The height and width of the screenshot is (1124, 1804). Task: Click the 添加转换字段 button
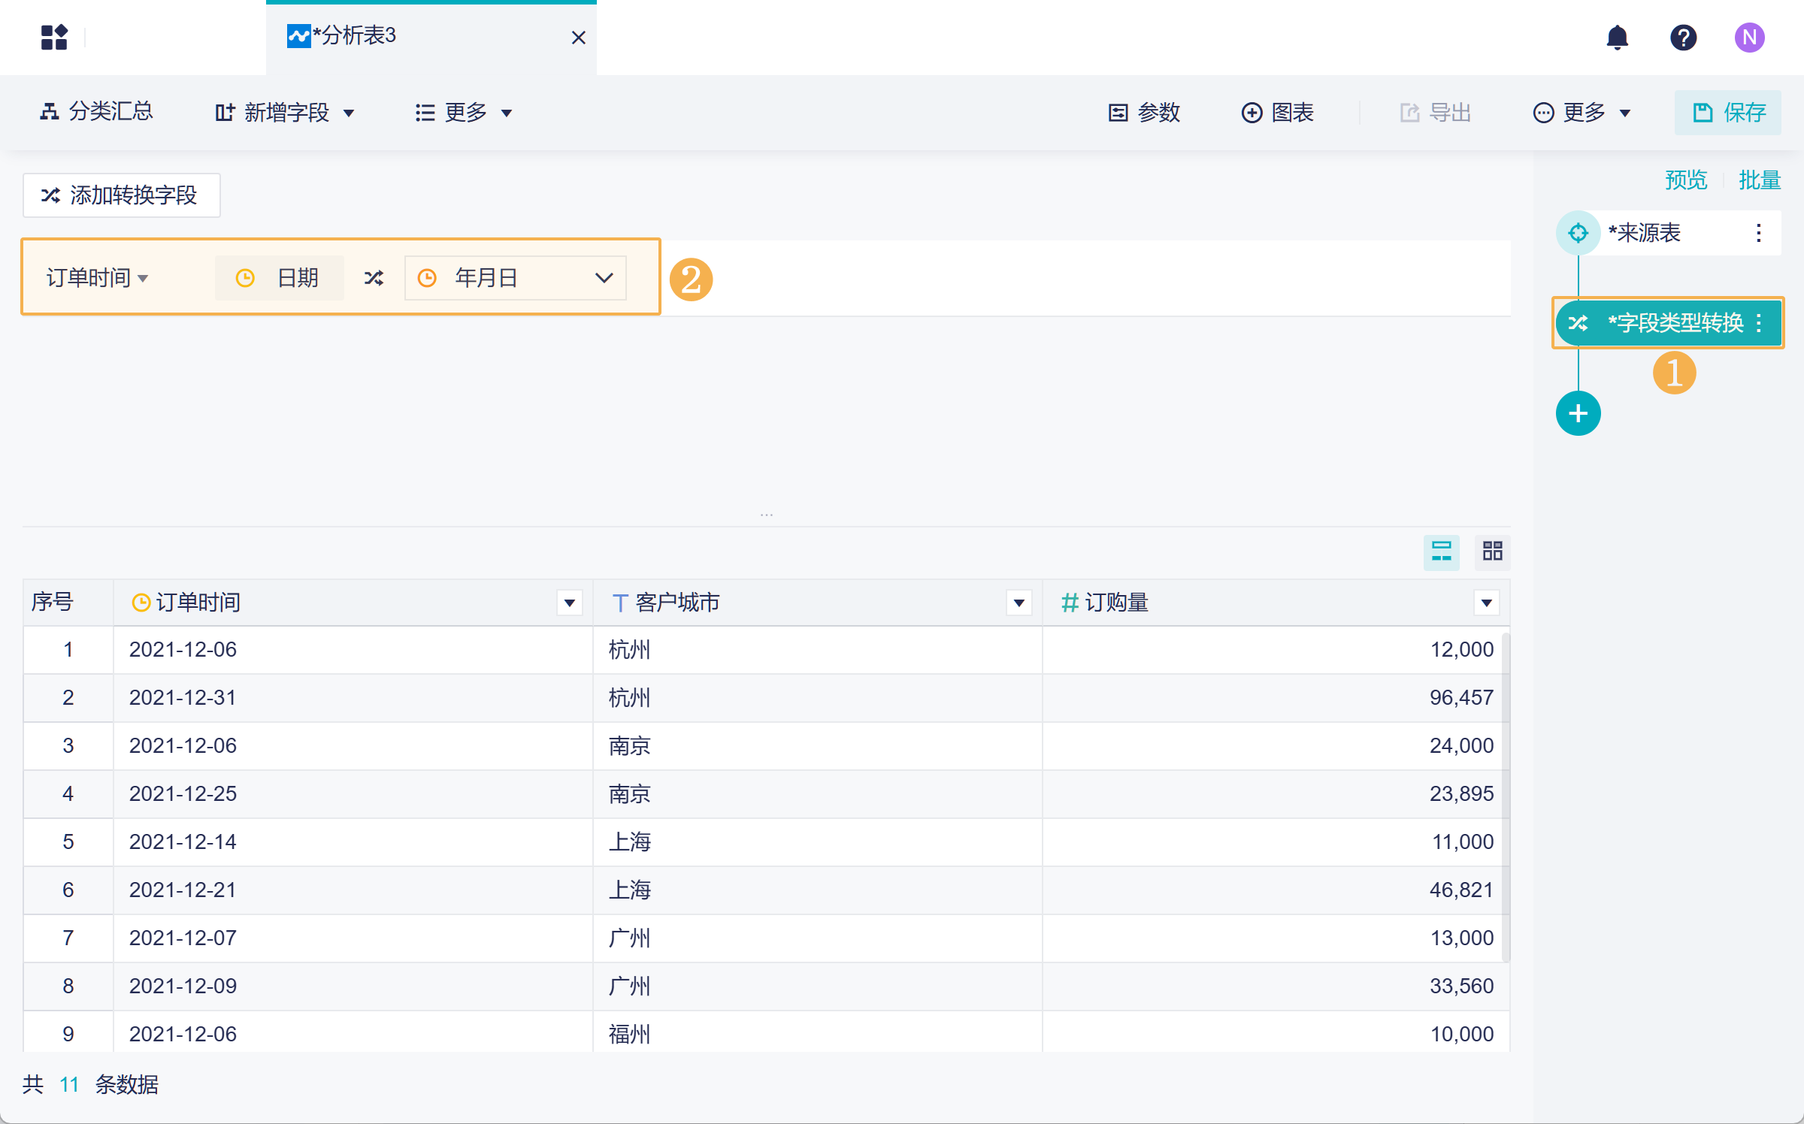pyautogui.click(x=121, y=195)
